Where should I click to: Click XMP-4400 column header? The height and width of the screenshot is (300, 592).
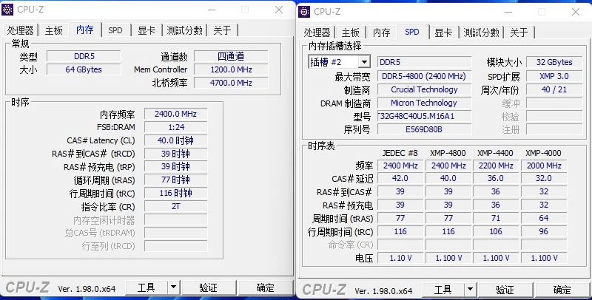click(x=495, y=153)
